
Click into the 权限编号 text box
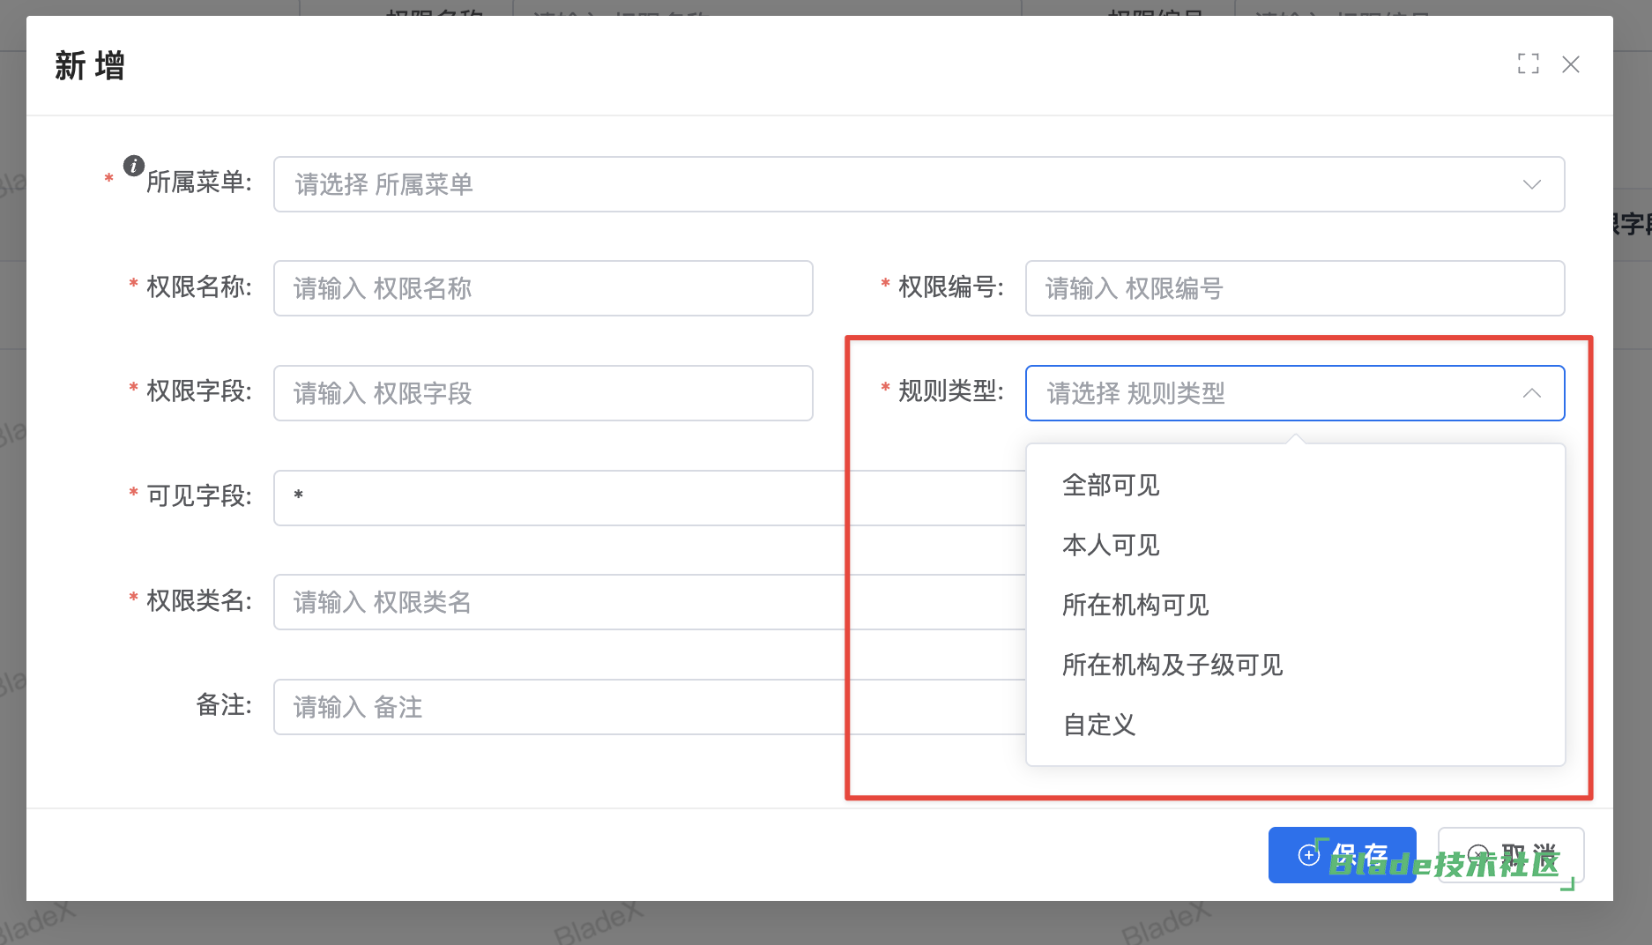coord(1294,289)
